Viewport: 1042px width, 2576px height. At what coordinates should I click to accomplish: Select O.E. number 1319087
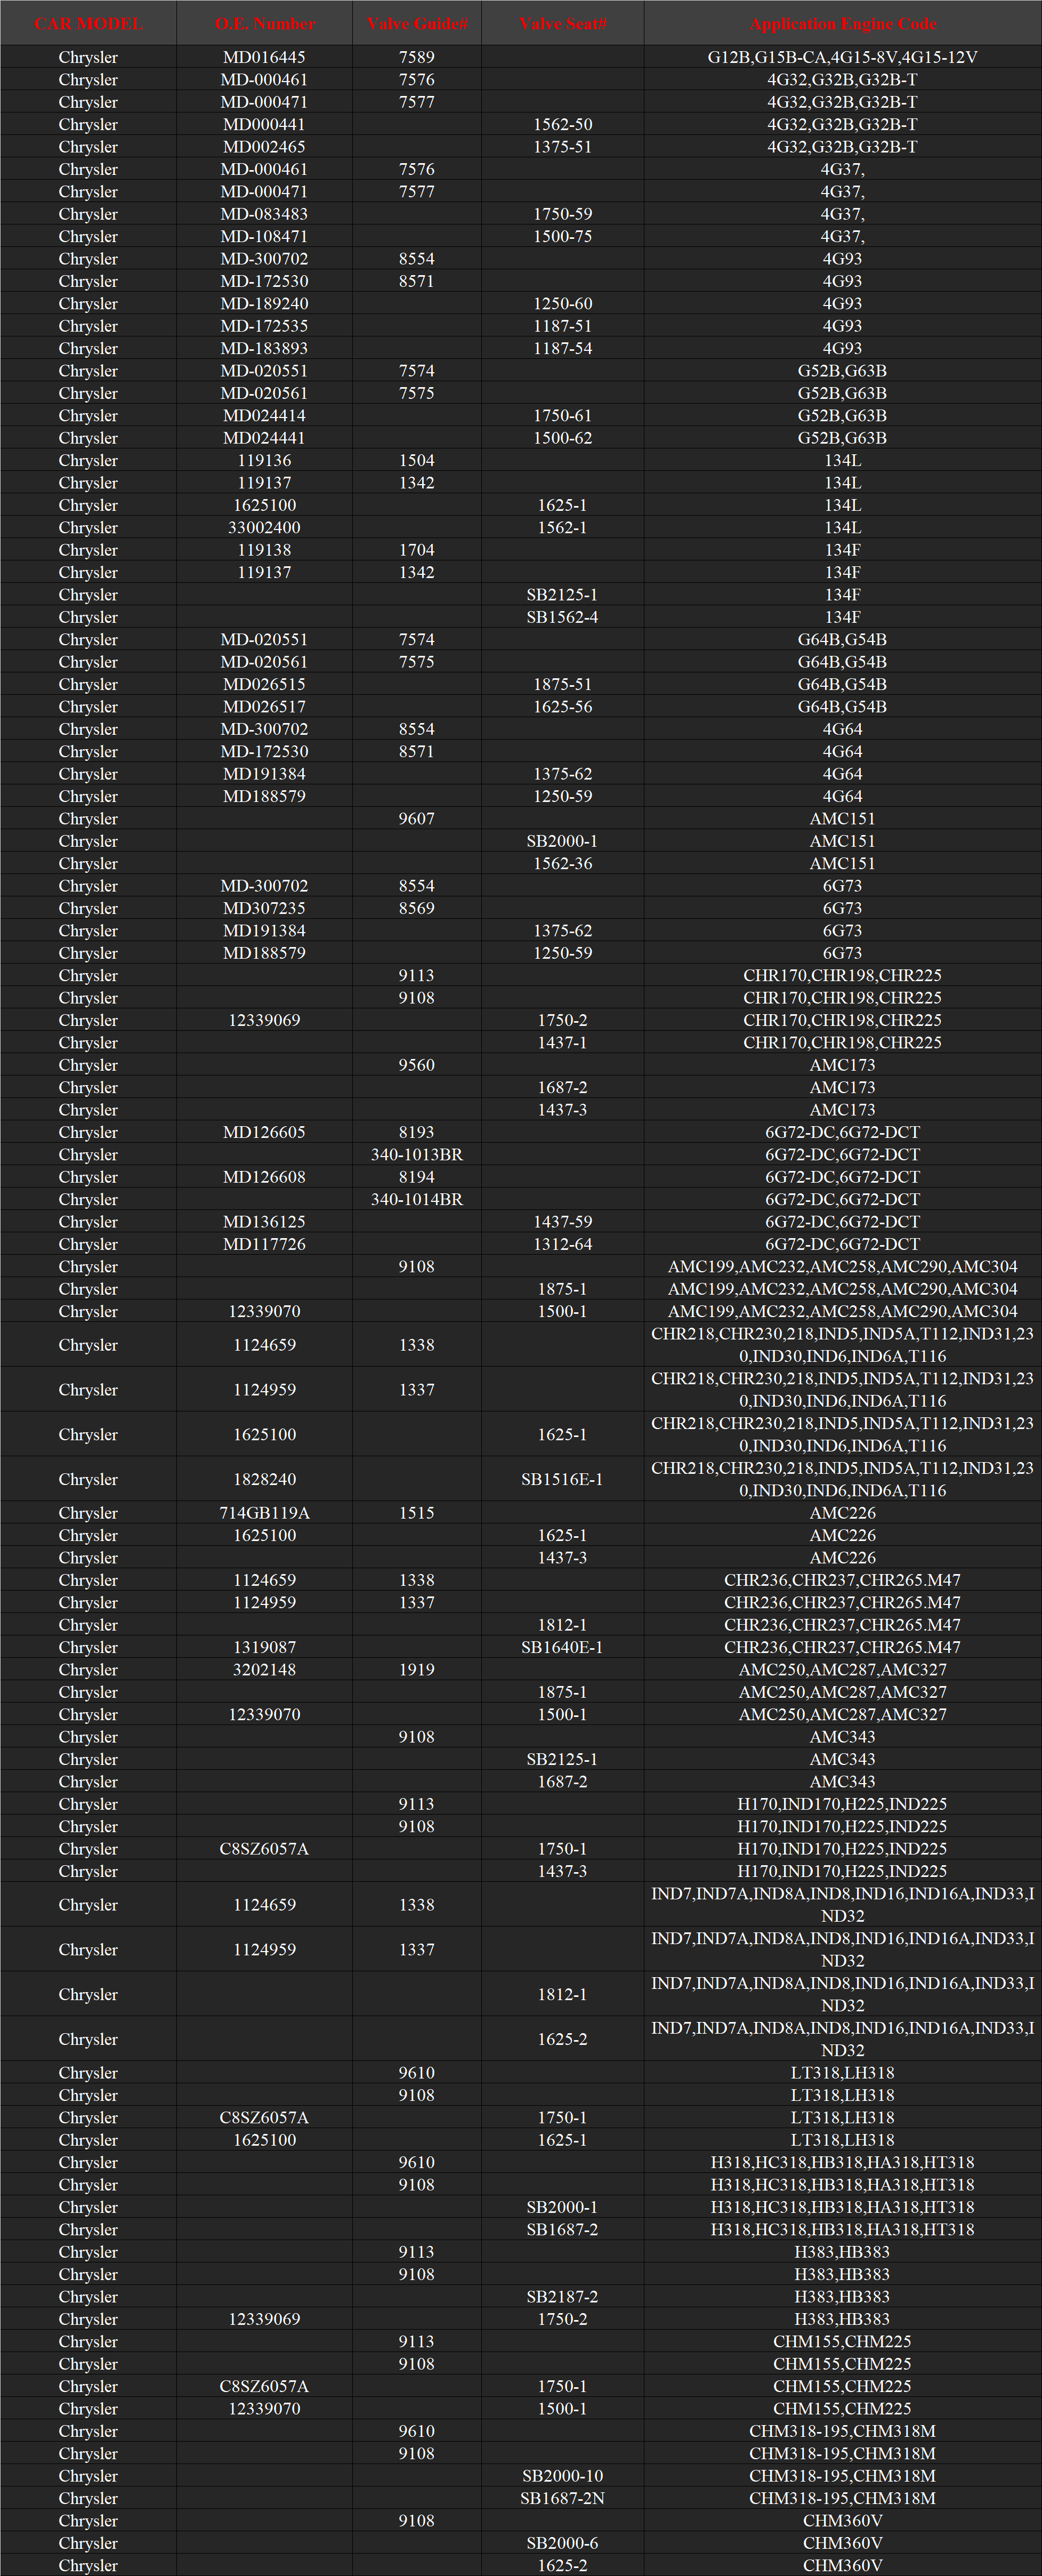(x=265, y=1647)
